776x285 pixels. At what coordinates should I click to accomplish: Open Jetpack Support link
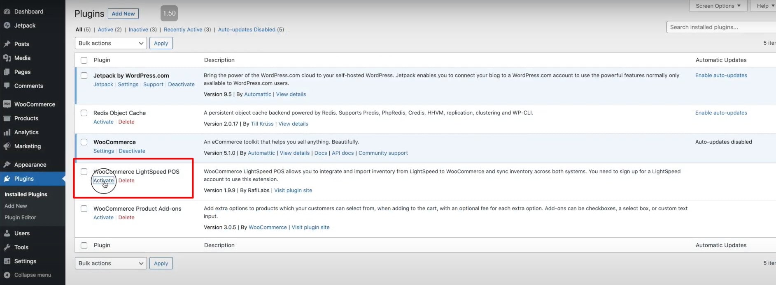click(153, 85)
